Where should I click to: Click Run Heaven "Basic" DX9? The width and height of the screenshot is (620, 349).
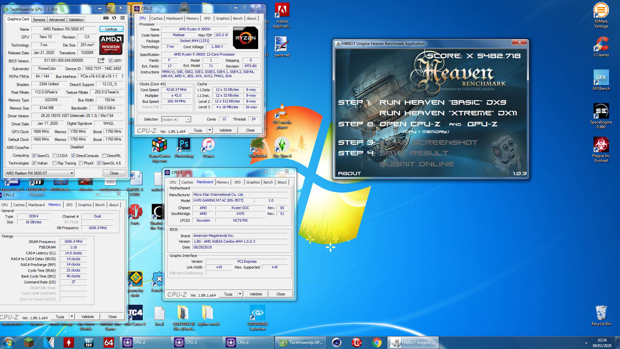[x=442, y=102]
